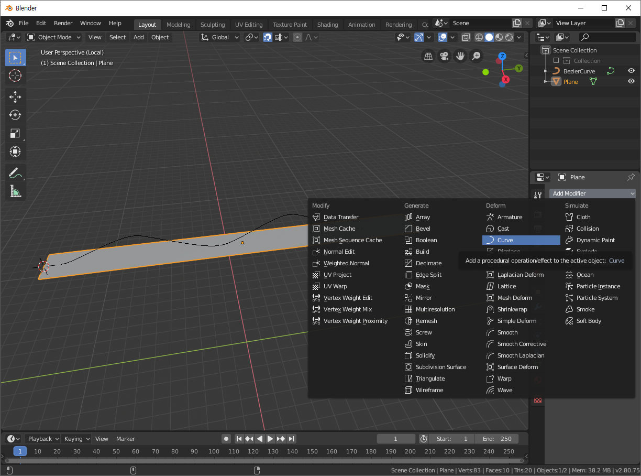Open the timeline Marker menu
The height and width of the screenshot is (476, 641).
point(126,439)
